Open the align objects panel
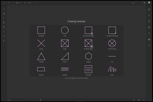The width and height of the screenshot is (153, 102). 149,21
